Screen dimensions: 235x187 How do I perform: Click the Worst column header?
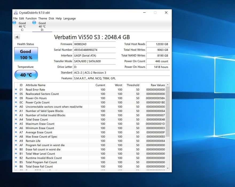point(114,85)
